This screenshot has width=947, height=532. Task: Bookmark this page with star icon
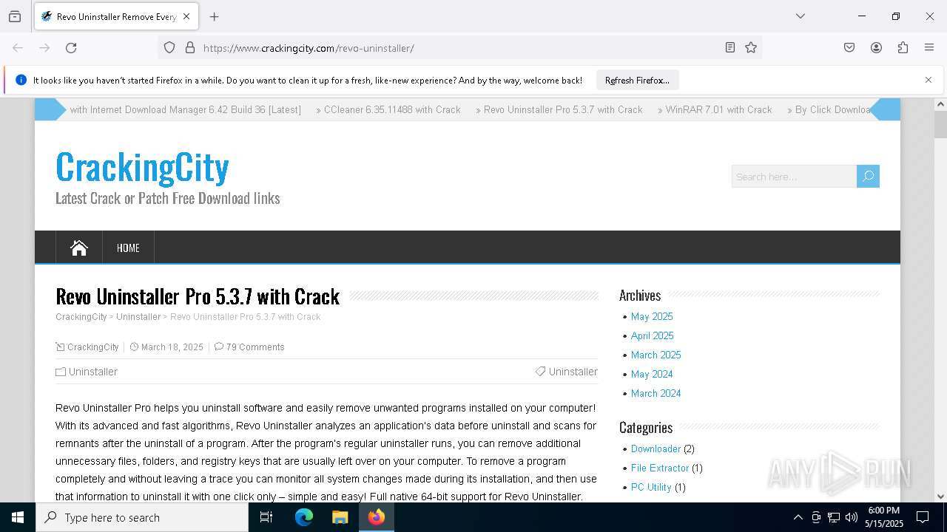click(751, 47)
